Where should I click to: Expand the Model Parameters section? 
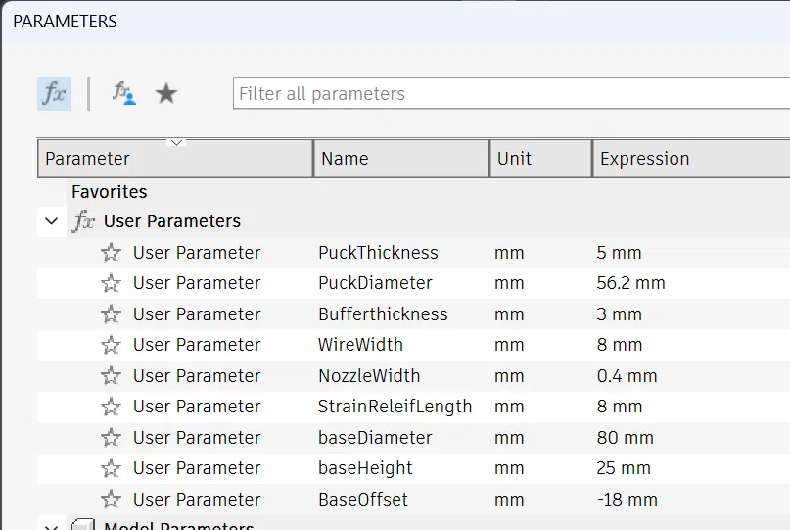click(x=51, y=526)
